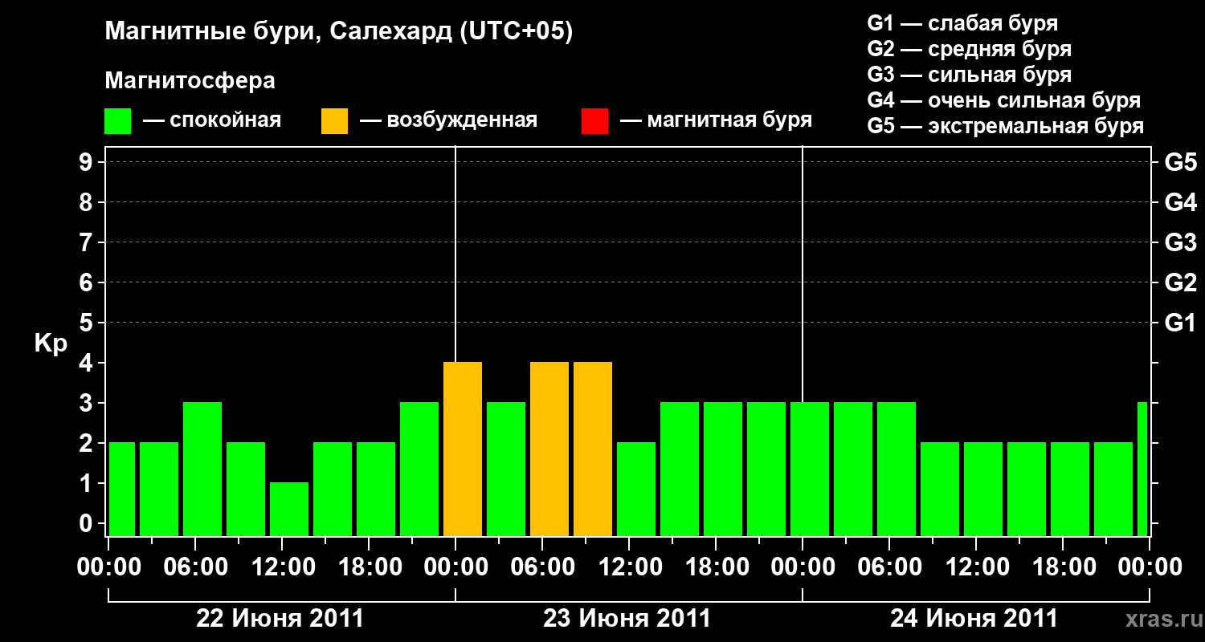Click the G5 label on right axis
Viewport: 1205px width, 642px height.
pos(1180,162)
